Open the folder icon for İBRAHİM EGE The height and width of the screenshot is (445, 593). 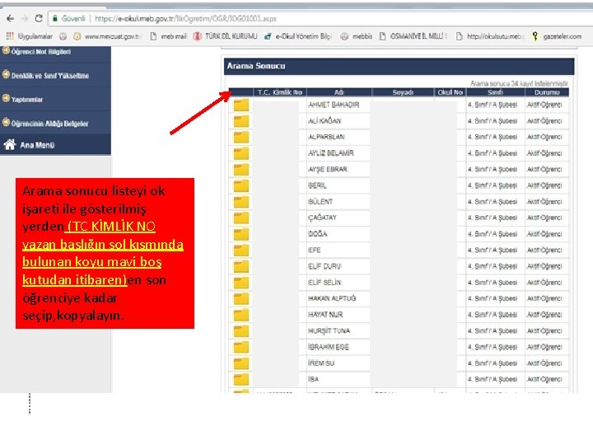click(240, 347)
